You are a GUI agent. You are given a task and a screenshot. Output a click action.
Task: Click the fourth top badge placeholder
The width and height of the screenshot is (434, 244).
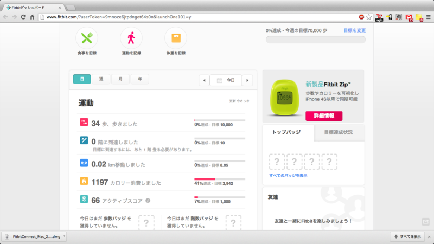[x=329, y=162]
